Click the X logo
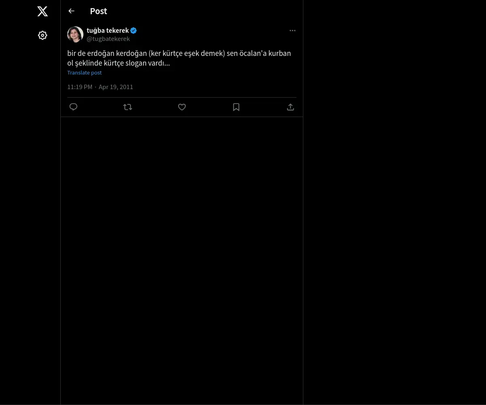 (x=43, y=11)
